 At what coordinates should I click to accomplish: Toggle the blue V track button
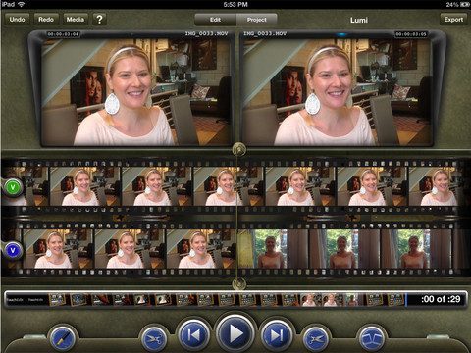click(13, 250)
